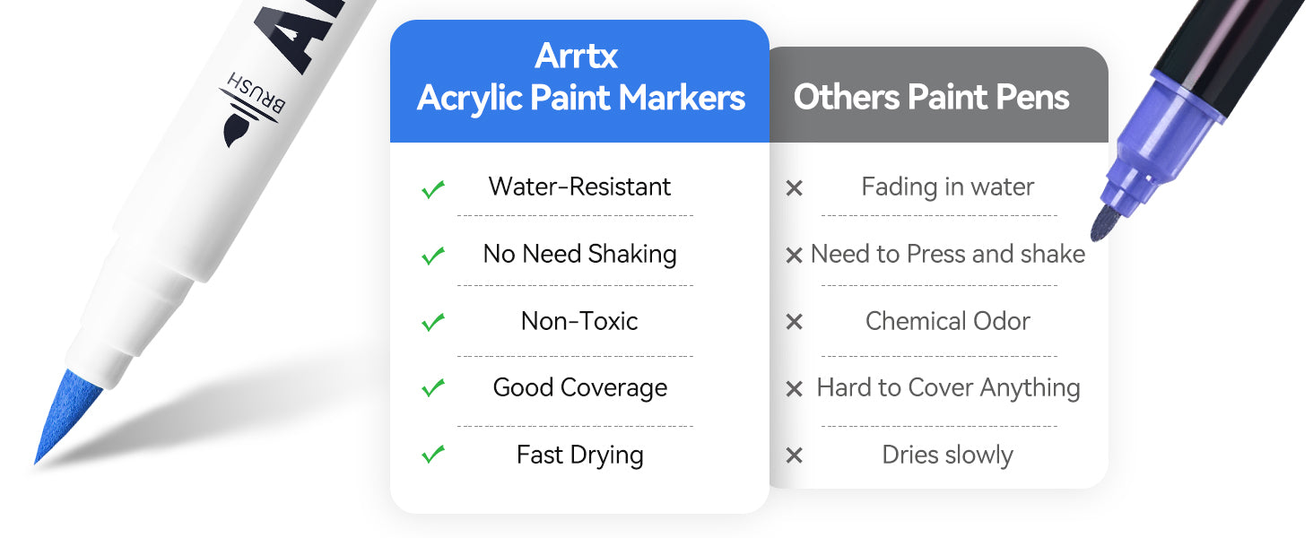Click the X mark beside Hard to Cover Anything
The width and height of the screenshot is (1313, 538).
pos(794,389)
